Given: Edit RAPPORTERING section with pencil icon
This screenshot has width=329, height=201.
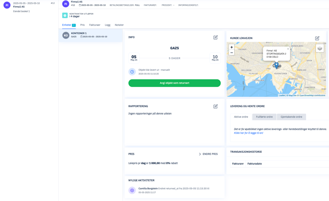Looking at the screenshot, I should tap(216, 106).
